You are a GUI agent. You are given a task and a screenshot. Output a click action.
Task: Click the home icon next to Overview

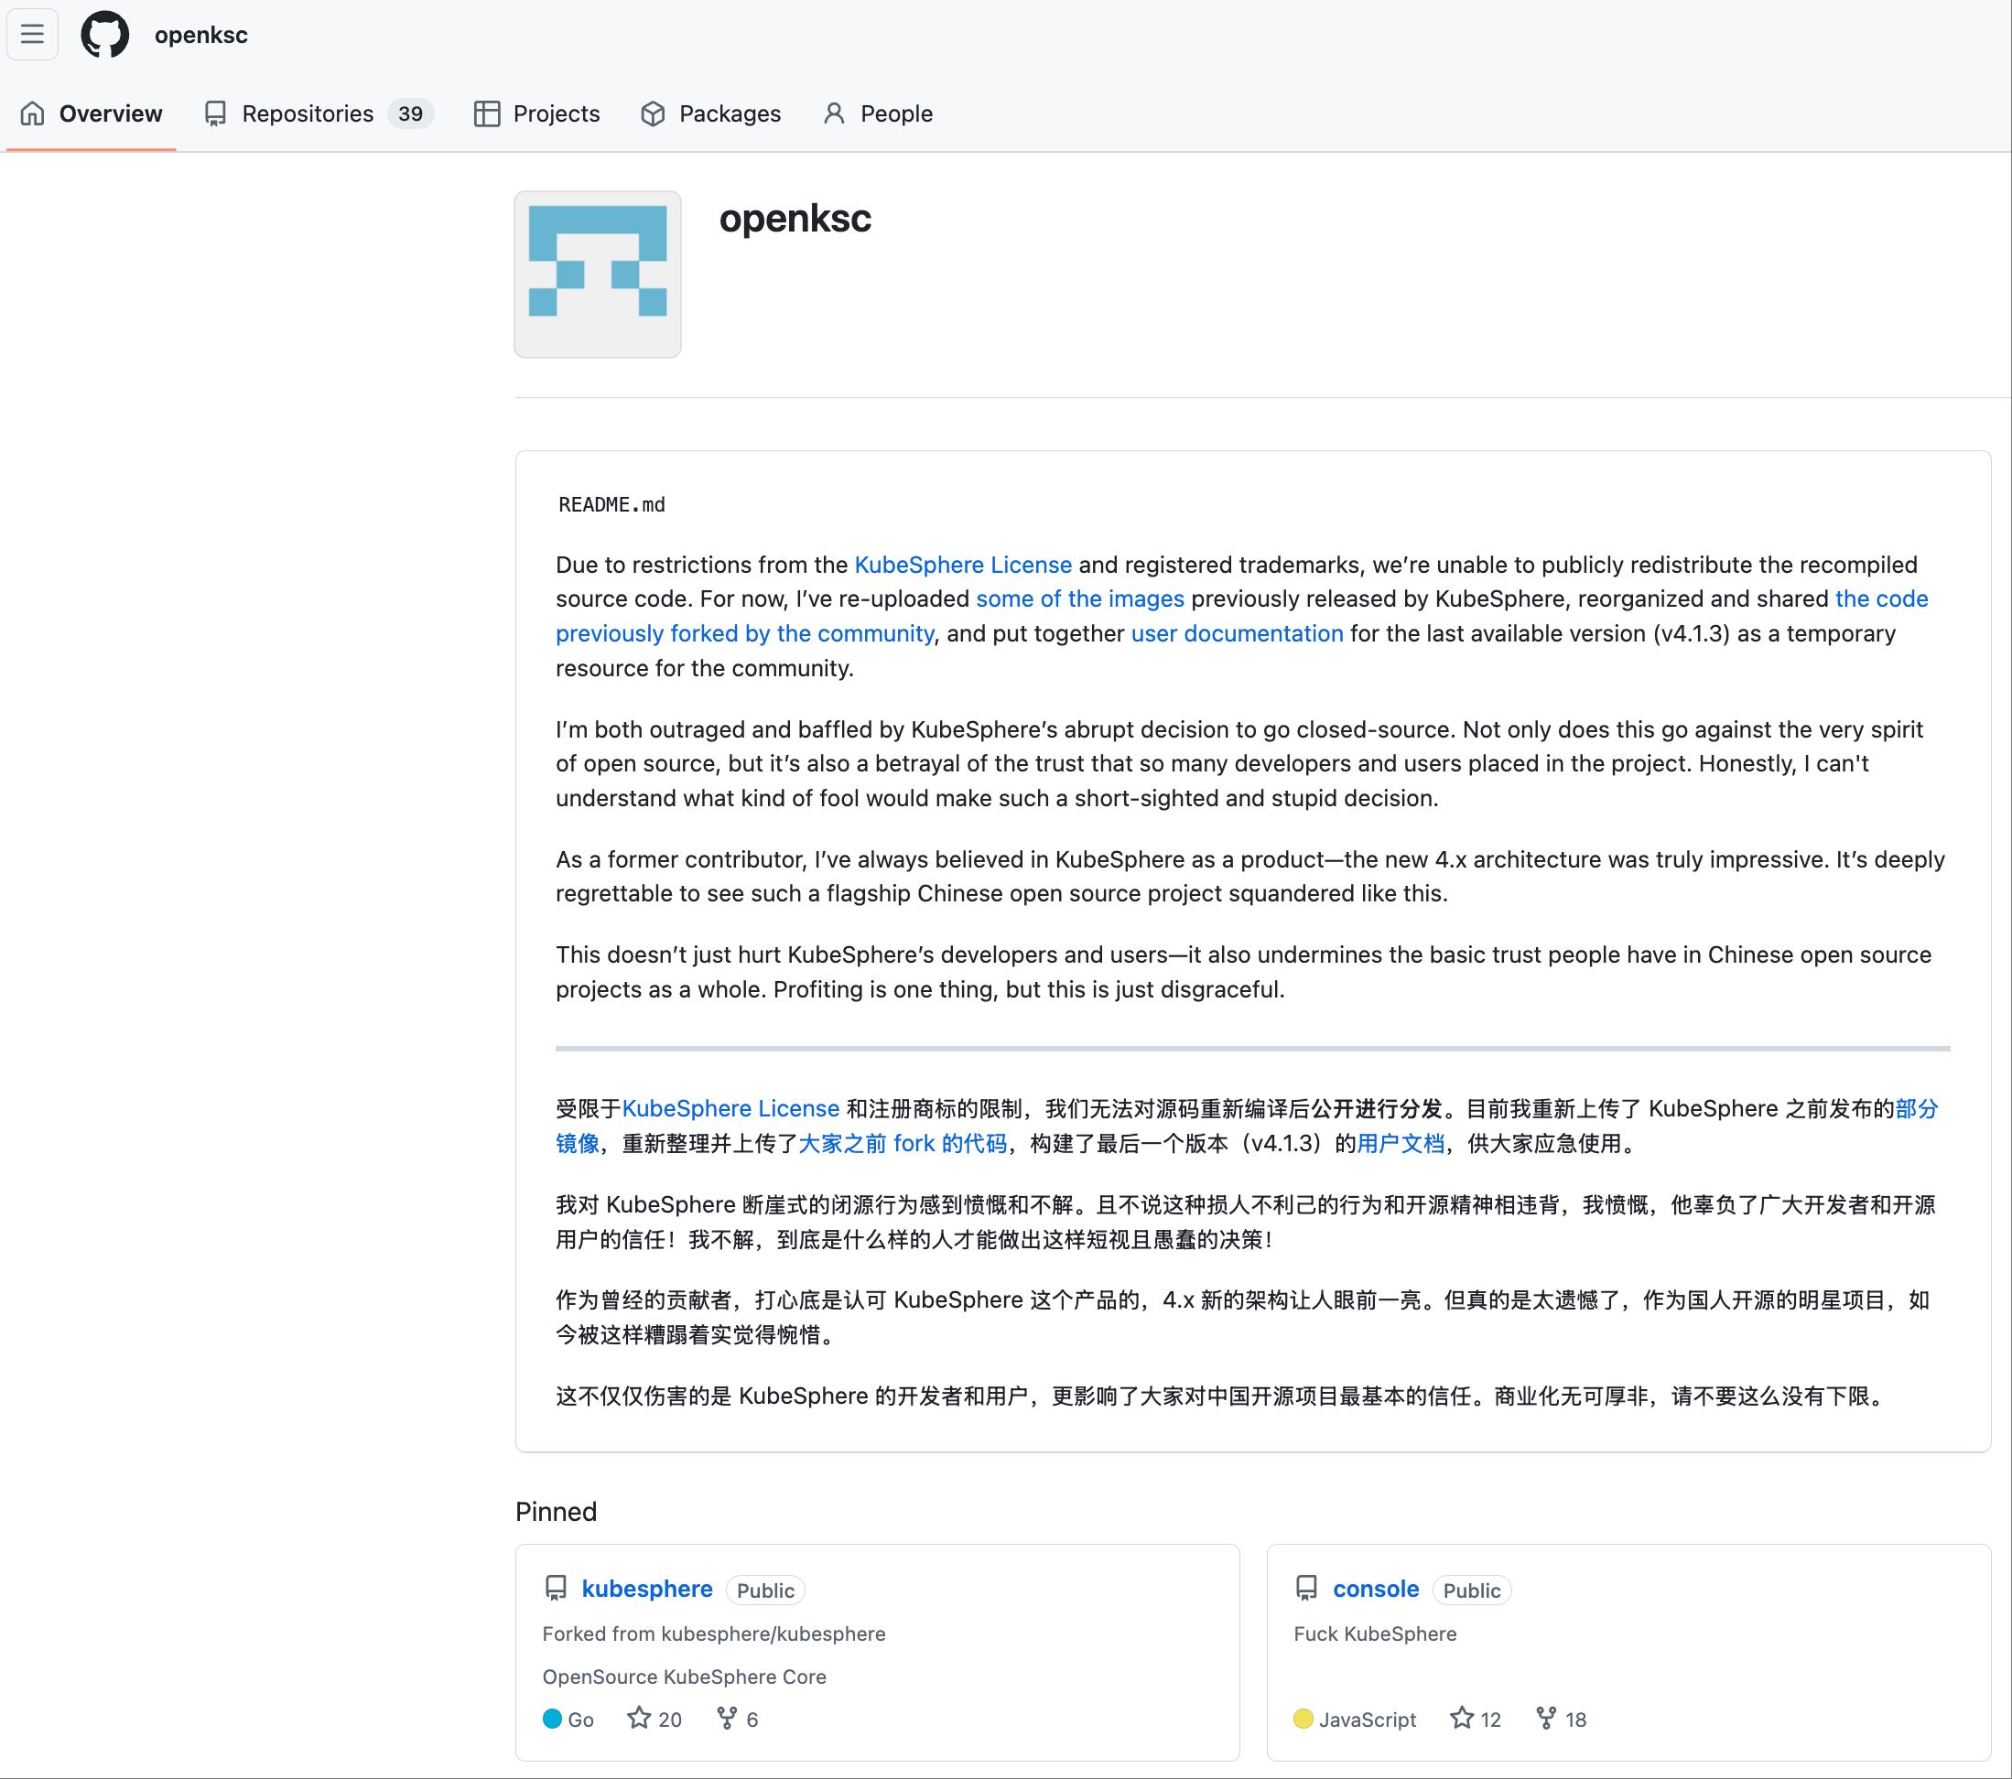pyautogui.click(x=32, y=114)
